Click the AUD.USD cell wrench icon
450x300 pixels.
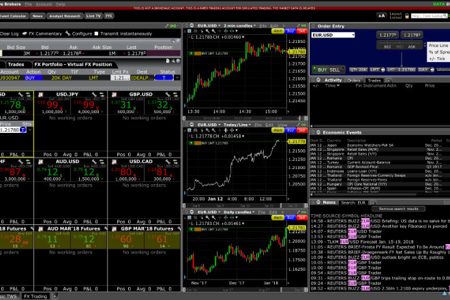click(x=94, y=162)
